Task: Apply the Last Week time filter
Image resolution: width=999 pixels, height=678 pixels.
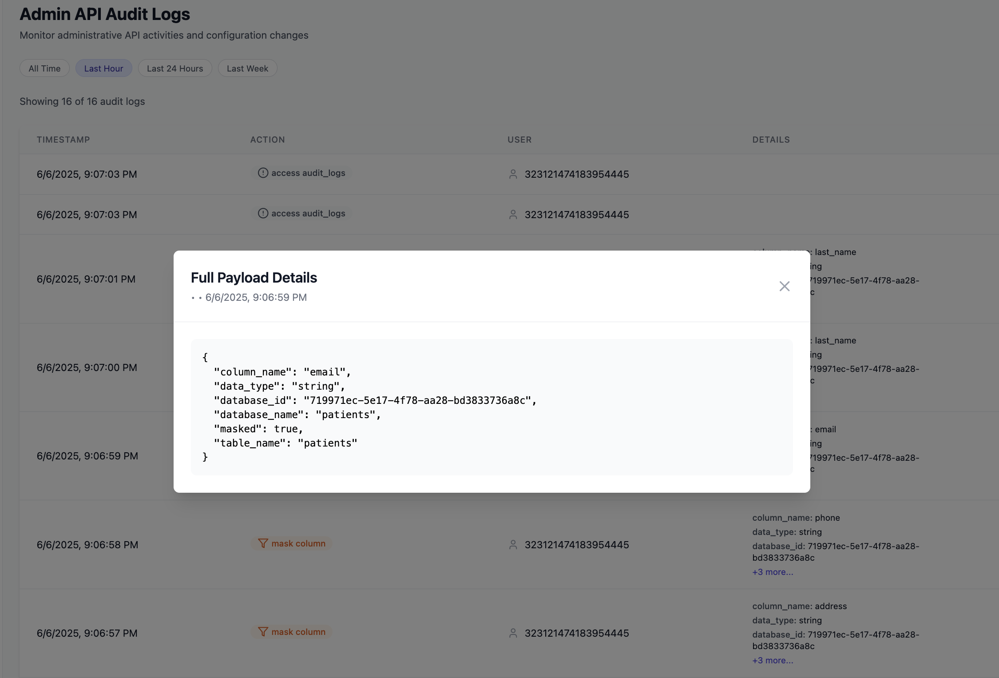Action: (x=247, y=68)
